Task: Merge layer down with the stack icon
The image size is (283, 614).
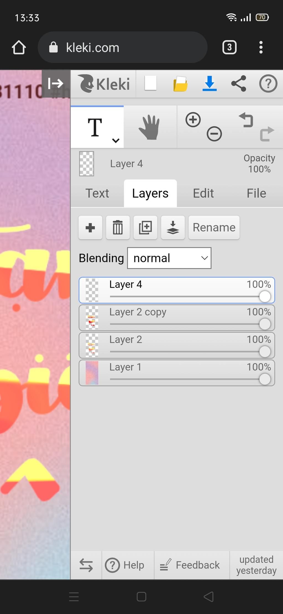Action: click(173, 228)
